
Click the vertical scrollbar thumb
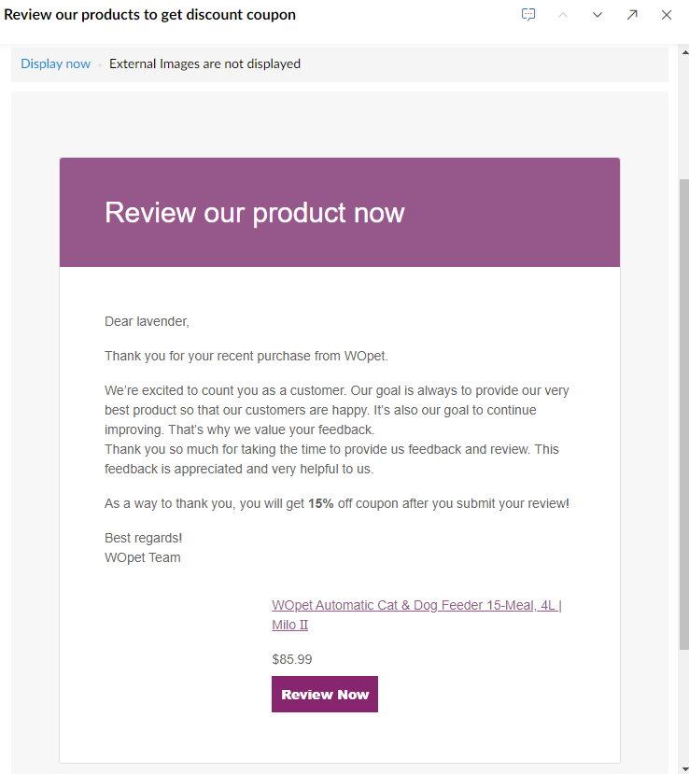click(684, 414)
